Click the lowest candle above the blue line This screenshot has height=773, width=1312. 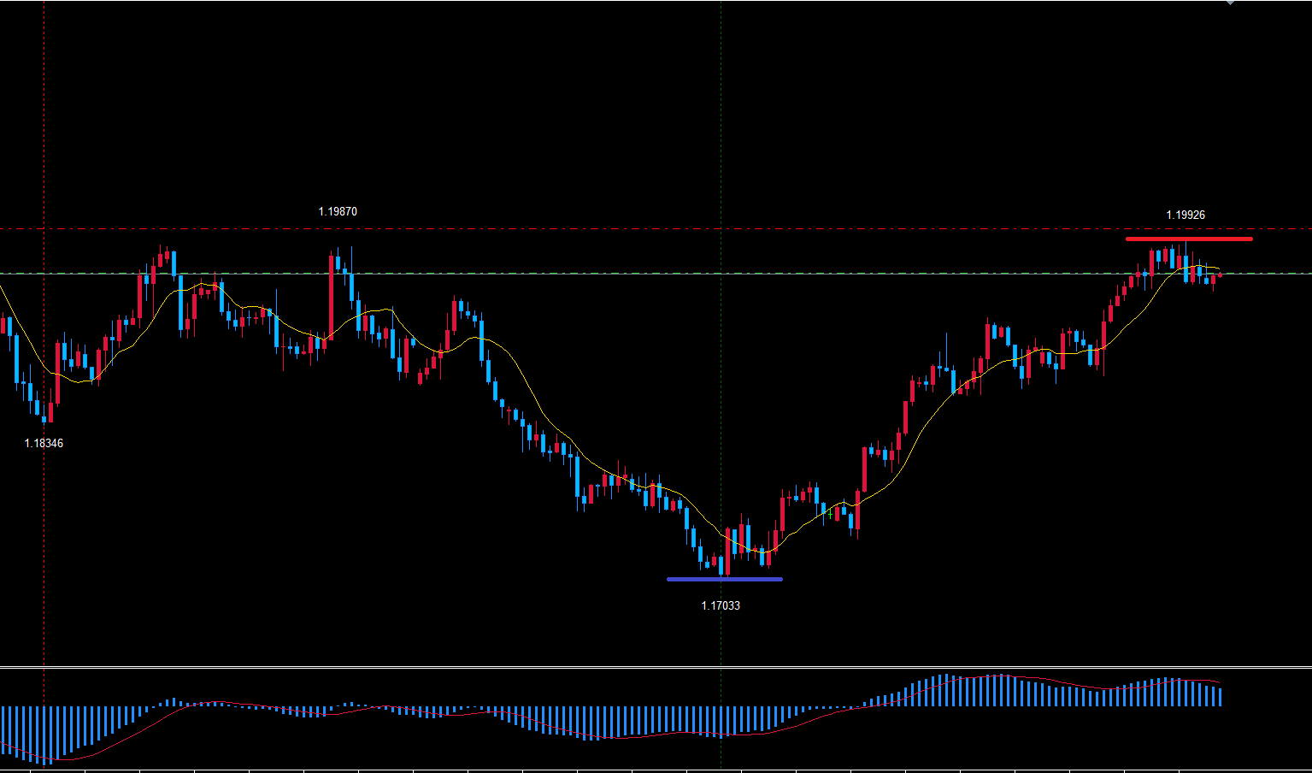coord(721,564)
